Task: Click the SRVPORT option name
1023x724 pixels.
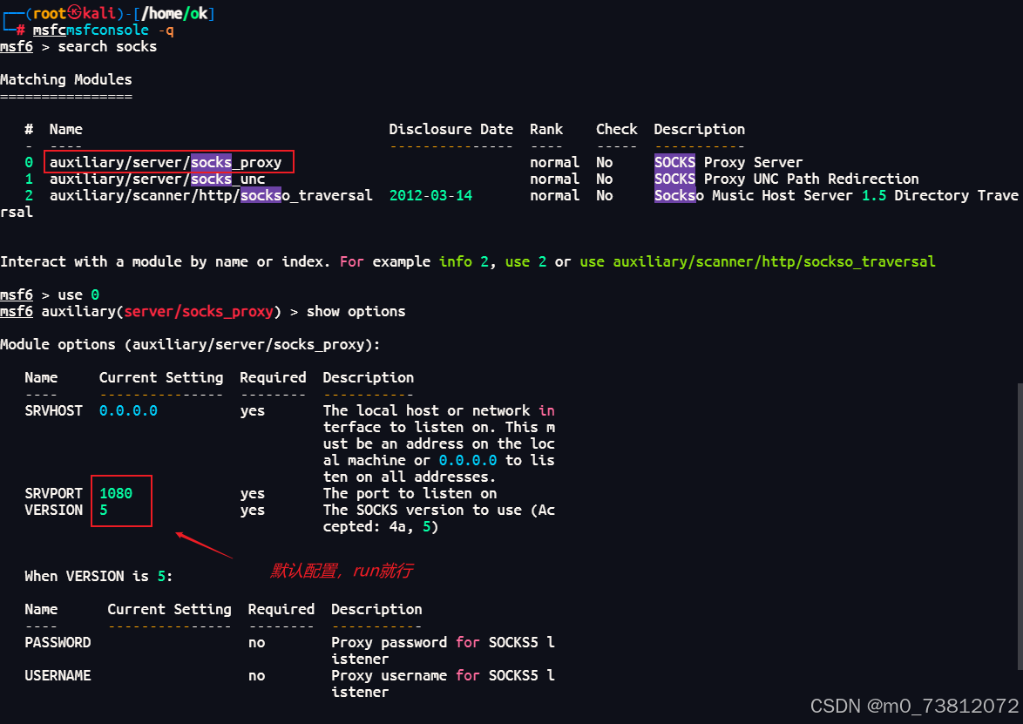Action: (x=53, y=494)
